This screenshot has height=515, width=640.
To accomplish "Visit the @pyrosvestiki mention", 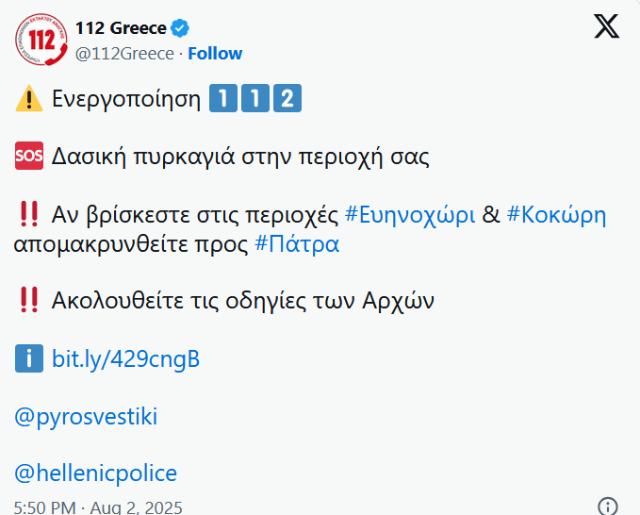I will click(86, 416).
